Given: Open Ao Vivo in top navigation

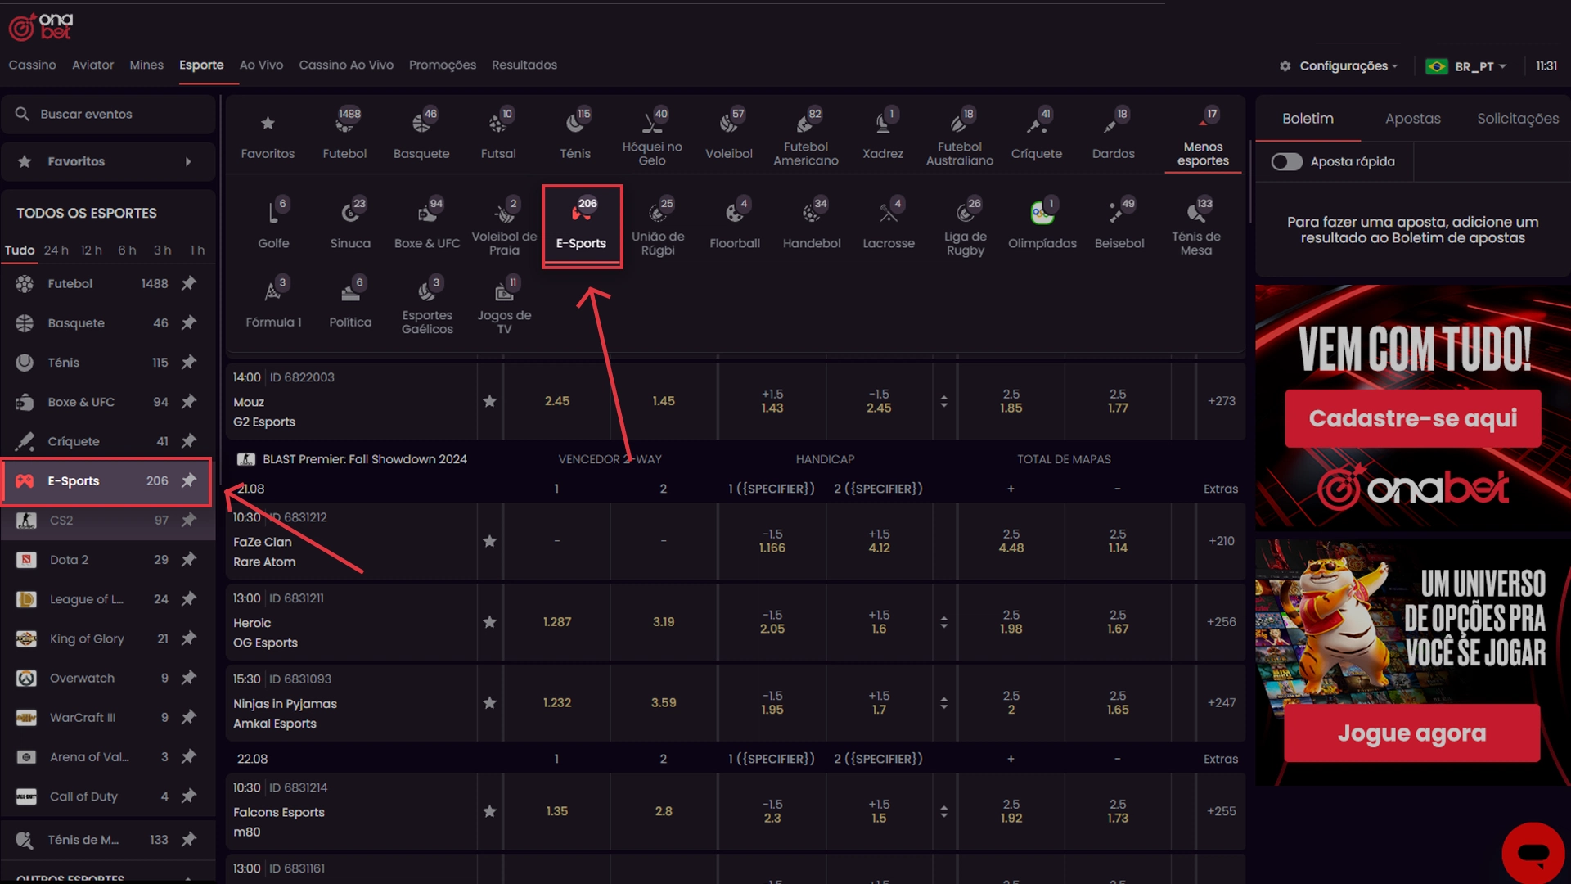Looking at the screenshot, I should click(261, 65).
